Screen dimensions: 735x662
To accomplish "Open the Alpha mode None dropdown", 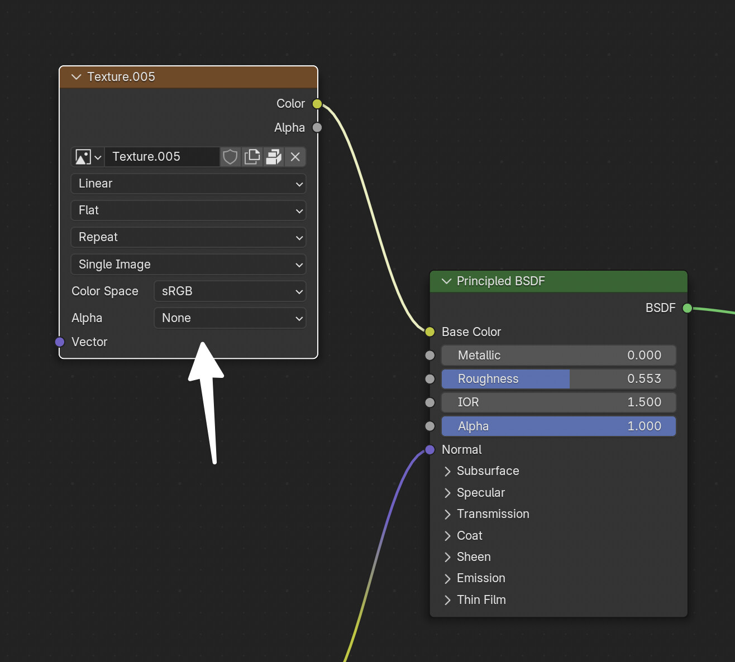I will 230,318.
